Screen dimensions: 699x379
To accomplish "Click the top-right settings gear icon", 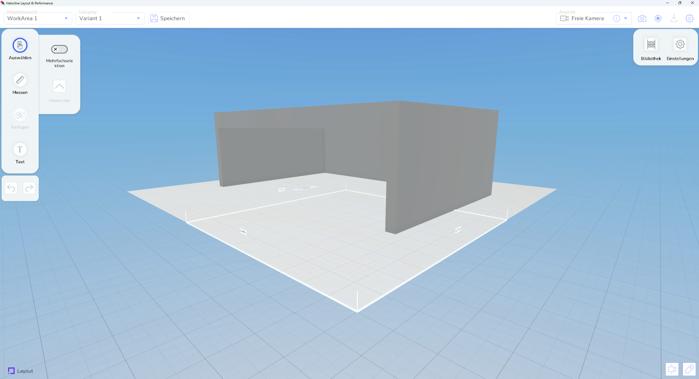I will [x=689, y=18].
